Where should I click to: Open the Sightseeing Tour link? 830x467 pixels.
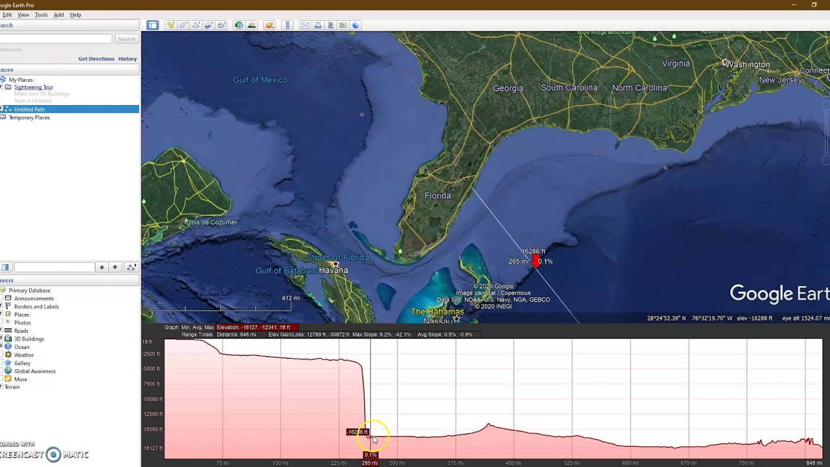[34, 87]
